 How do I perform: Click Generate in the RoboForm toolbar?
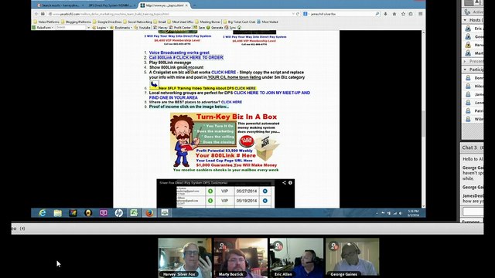pos(215,28)
